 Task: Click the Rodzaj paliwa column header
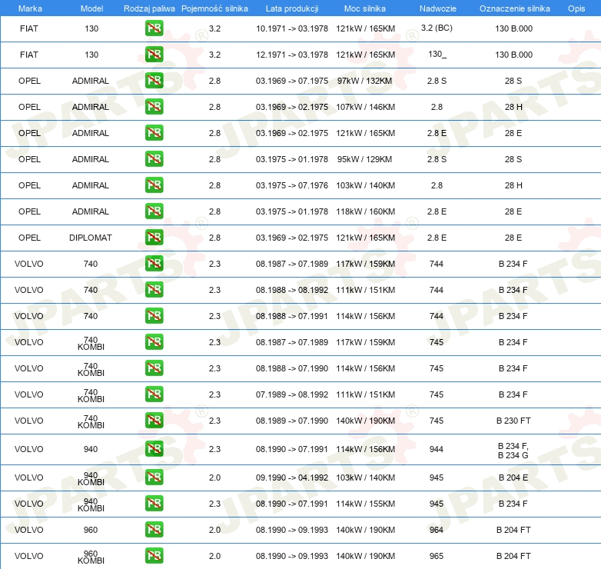coord(149,8)
